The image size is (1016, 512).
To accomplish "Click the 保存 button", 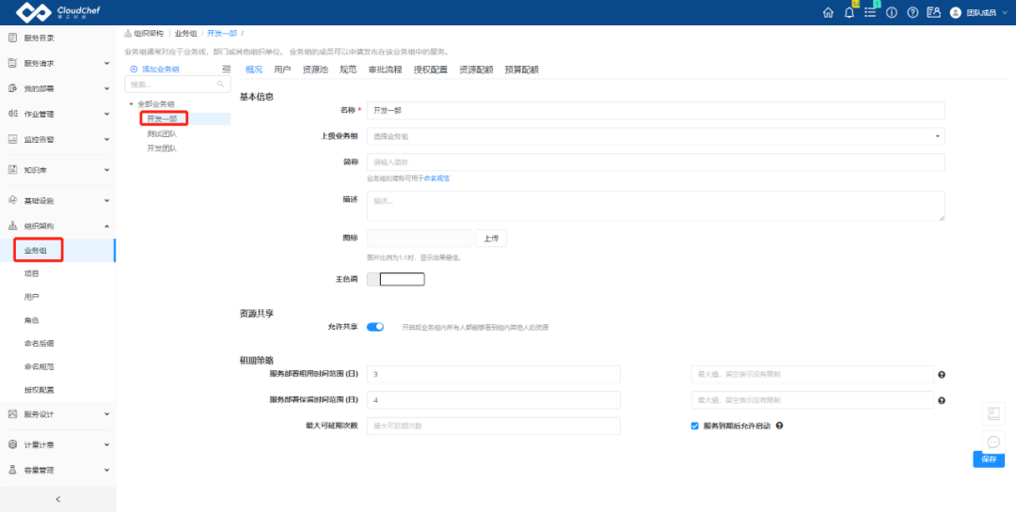I will tap(989, 459).
